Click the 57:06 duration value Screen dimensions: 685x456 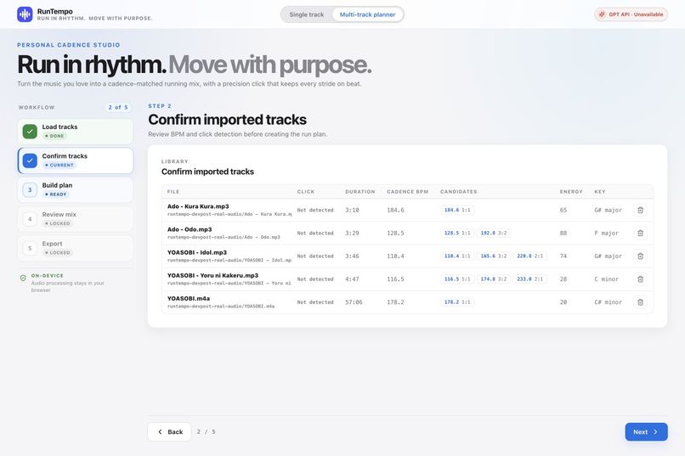click(x=354, y=302)
